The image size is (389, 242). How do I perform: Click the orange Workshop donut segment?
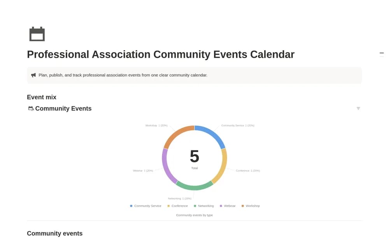[177, 134]
